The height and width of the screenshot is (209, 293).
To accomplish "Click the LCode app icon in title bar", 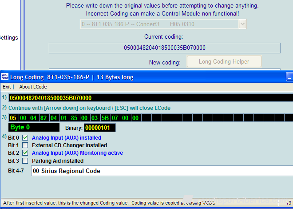I will tap(5, 77).
